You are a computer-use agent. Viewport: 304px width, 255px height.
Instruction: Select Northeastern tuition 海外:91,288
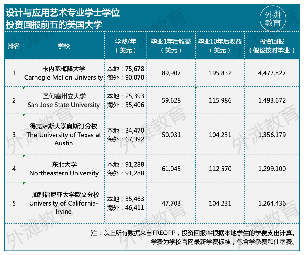(x=126, y=173)
